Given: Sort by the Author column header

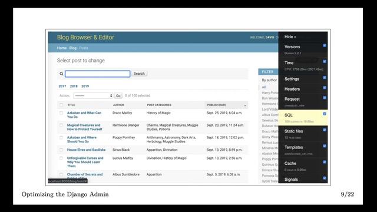Looking at the screenshot, I should pos(118,105).
